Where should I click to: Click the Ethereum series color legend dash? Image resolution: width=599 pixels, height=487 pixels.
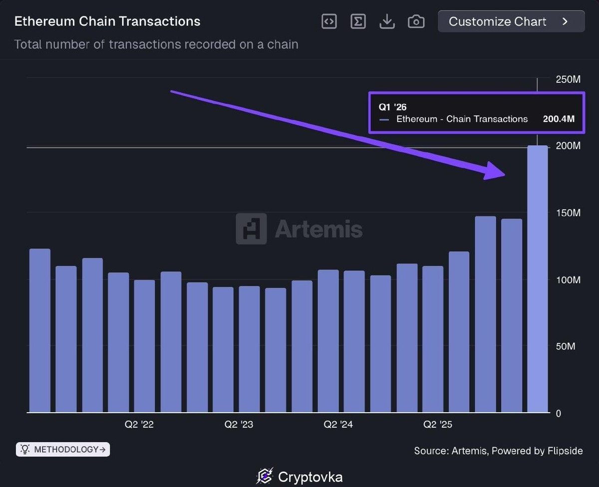(384, 120)
